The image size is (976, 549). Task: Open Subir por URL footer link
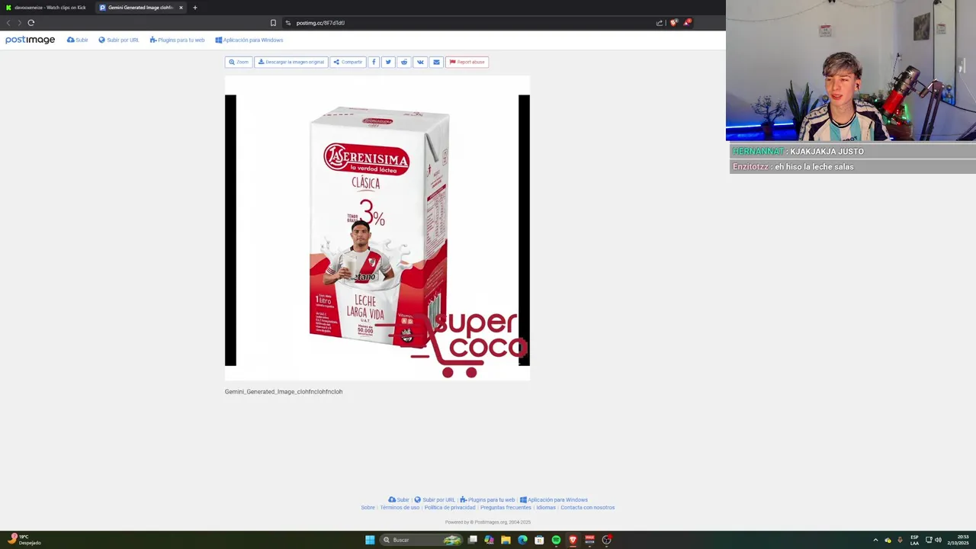pos(435,500)
